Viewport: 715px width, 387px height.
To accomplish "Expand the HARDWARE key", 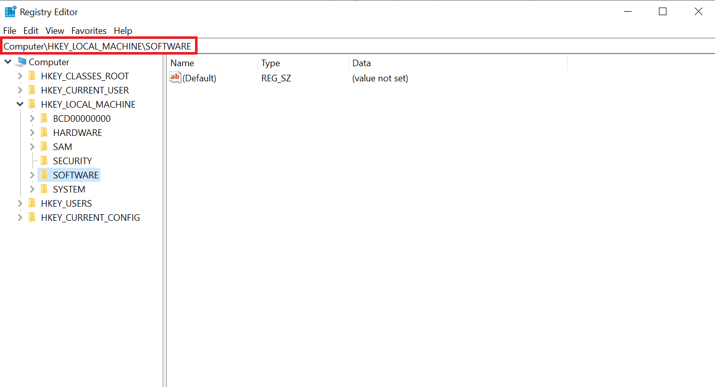I will (x=32, y=133).
